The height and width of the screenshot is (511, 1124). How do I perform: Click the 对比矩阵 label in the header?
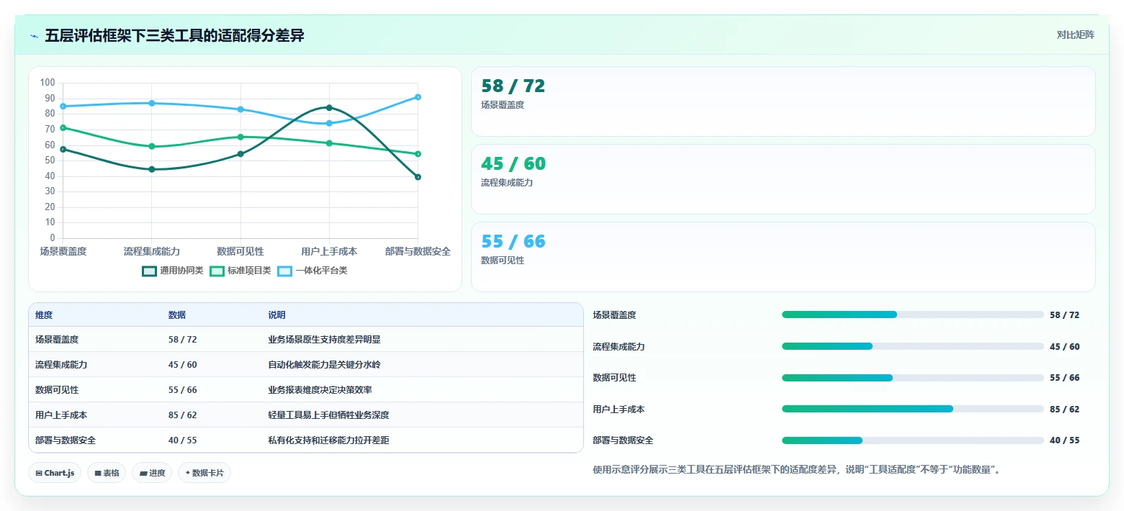pyautogui.click(x=1075, y=35)
